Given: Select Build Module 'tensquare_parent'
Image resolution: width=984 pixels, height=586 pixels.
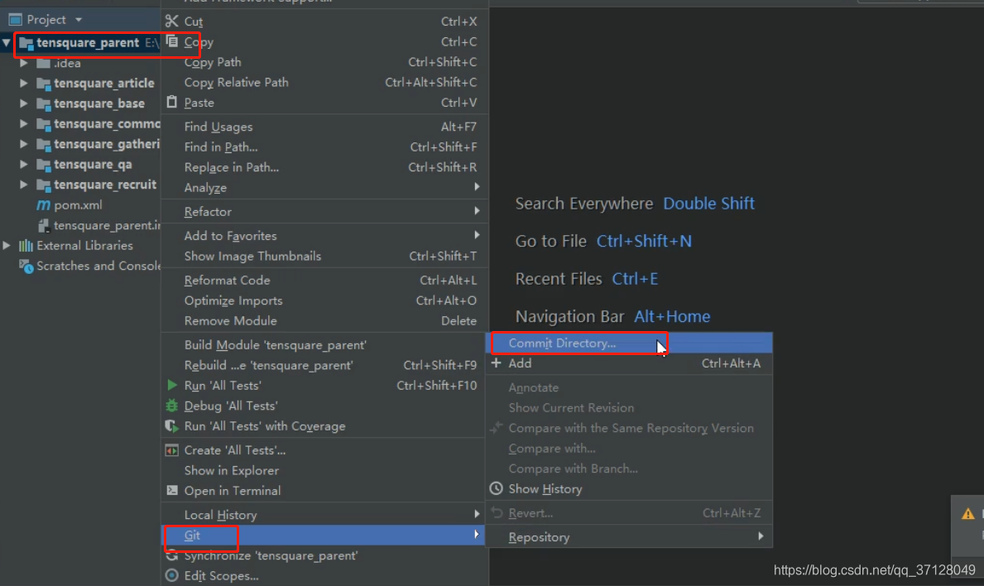Looking at the screenshot, I should pos(324,344).
